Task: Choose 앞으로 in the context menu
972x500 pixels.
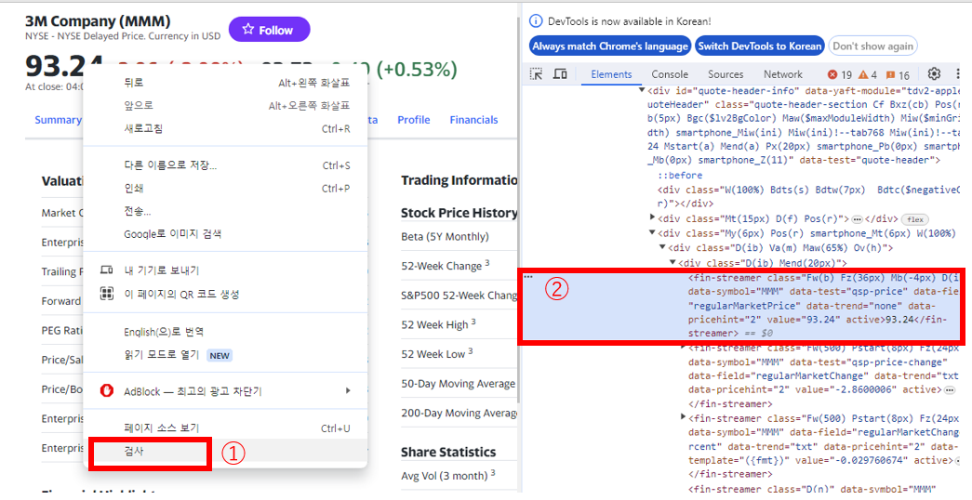Action: [226, 105]
